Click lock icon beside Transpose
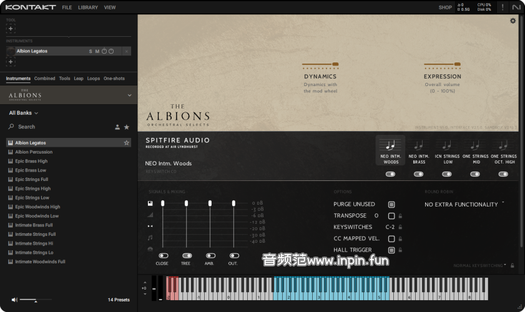This screenshot has height=312, width=525. 400,216
